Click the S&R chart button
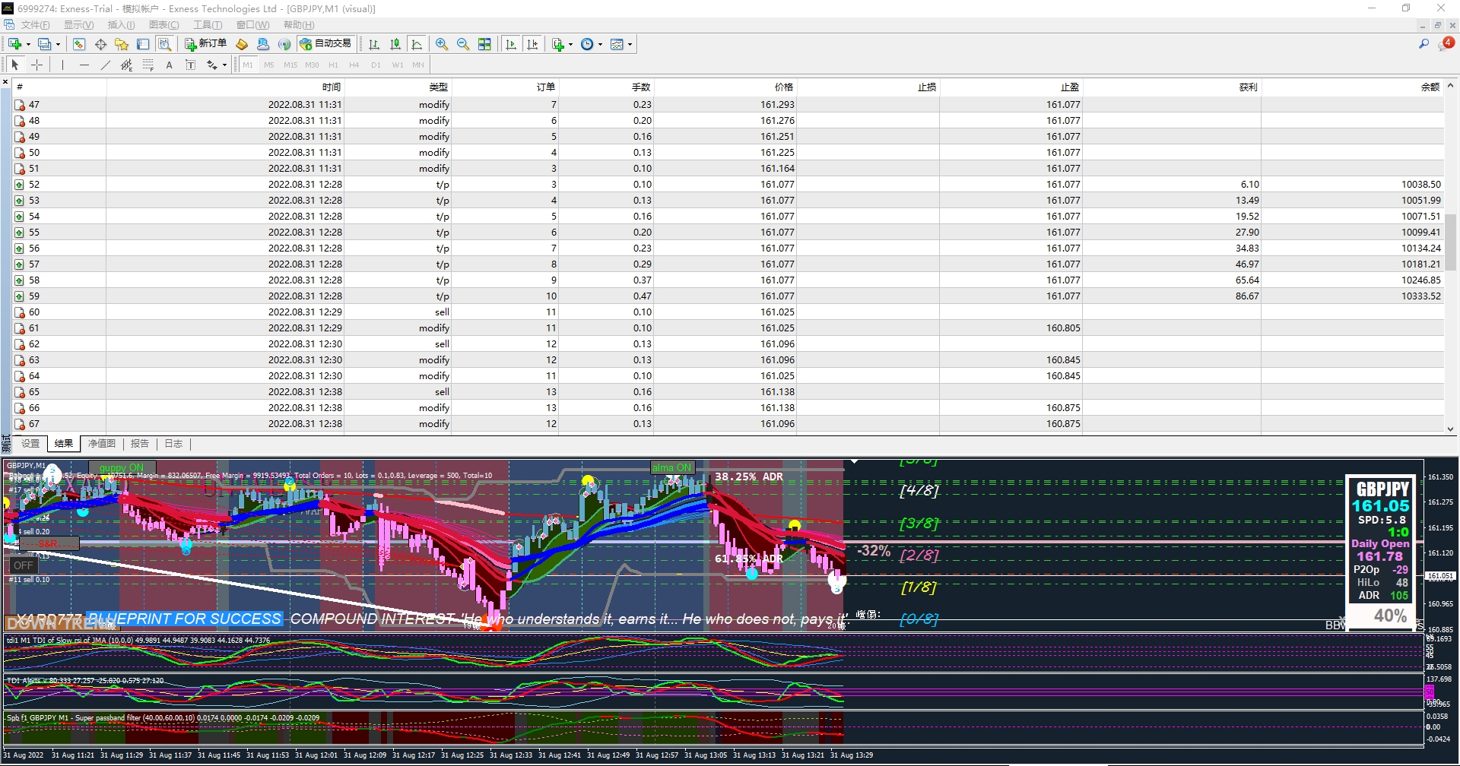The image size is (1460, 766). click(x=48, y=544)
